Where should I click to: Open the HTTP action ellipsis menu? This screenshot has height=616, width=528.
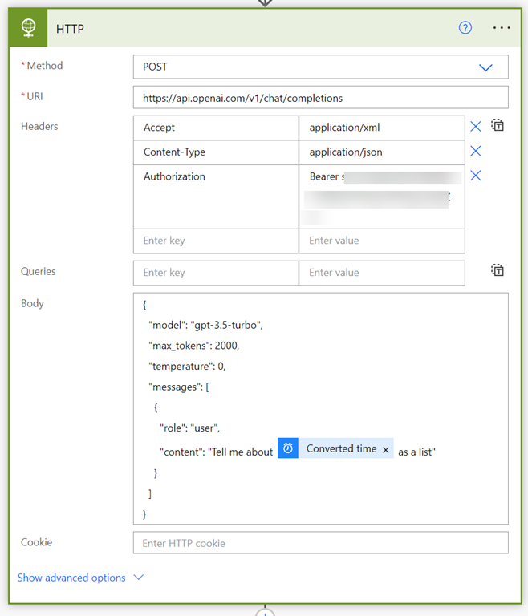coord(502,28)
